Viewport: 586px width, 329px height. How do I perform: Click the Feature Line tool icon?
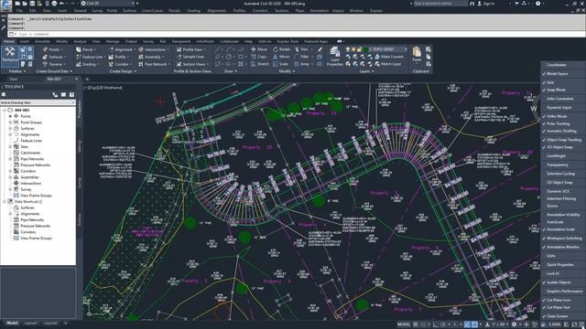tap(79, 57)
